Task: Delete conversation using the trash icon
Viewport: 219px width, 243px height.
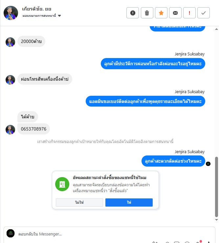Action: point(147,13)
